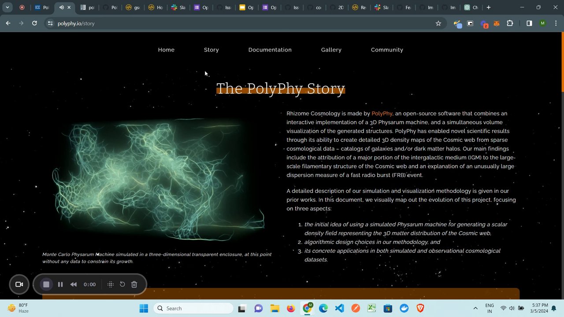Open the Chrome profile avatar M
Image resolution: width=564 pixels, height=317 pixels.
542,23
